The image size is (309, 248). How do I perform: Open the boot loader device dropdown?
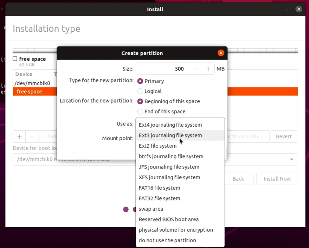coord(292,159)
